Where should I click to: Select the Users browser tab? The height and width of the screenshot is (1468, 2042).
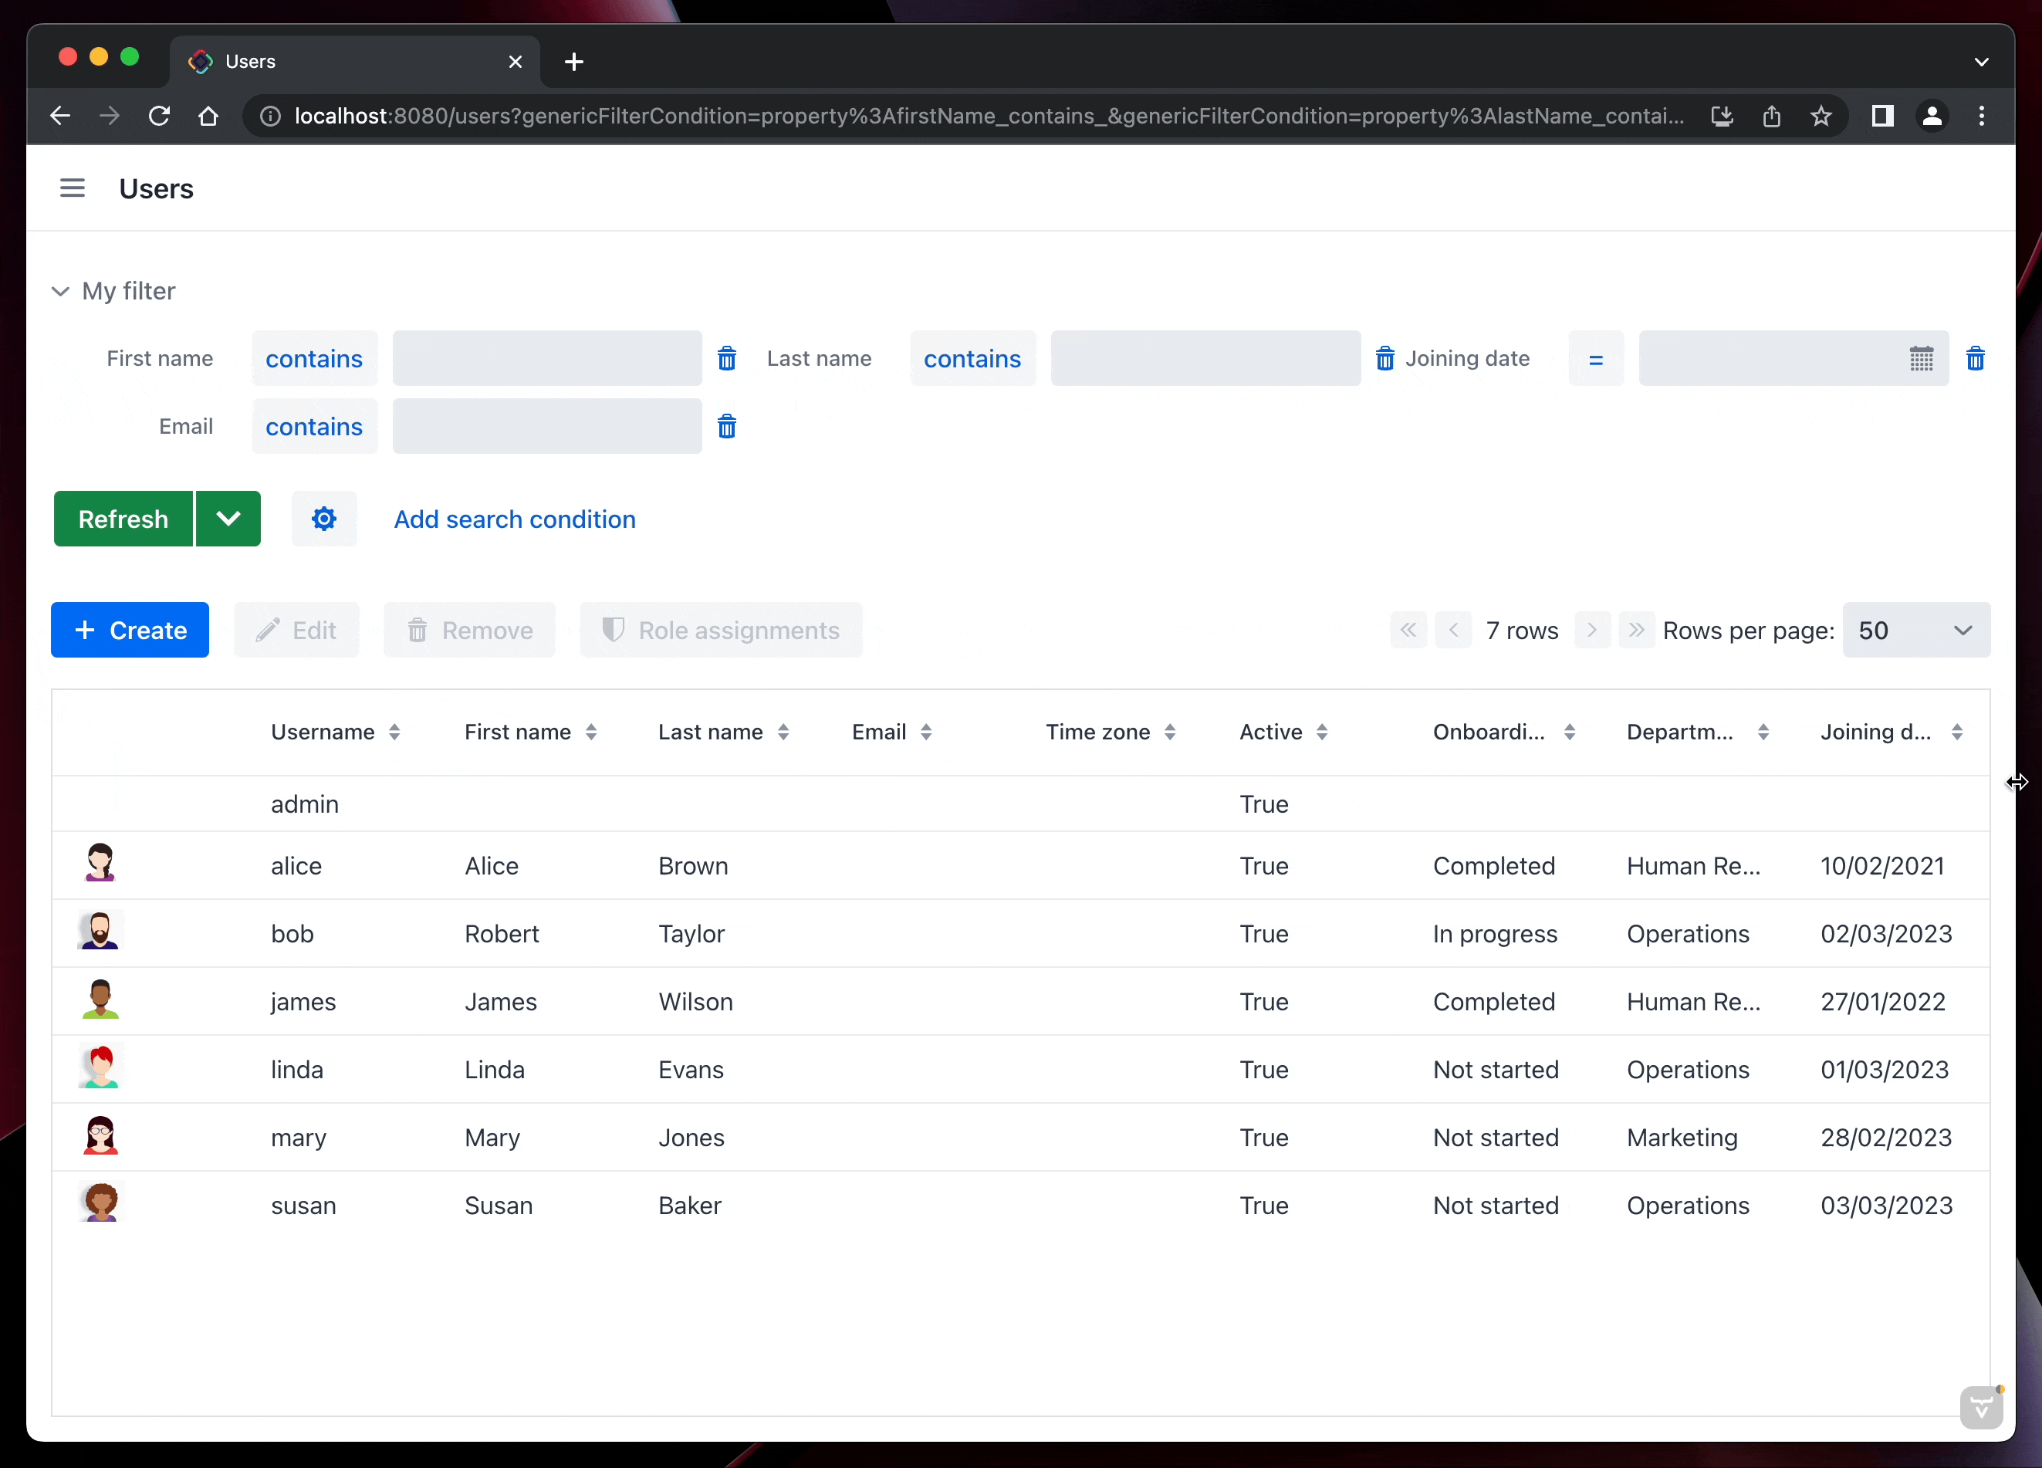click(x=356, y=61)
